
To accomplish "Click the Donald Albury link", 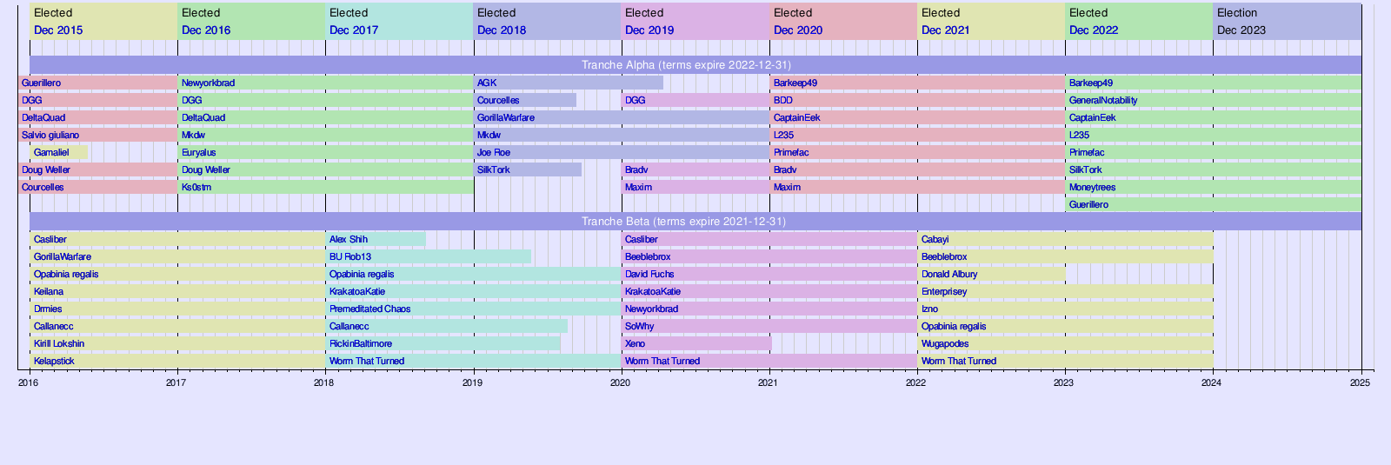I will click(949, 275).
